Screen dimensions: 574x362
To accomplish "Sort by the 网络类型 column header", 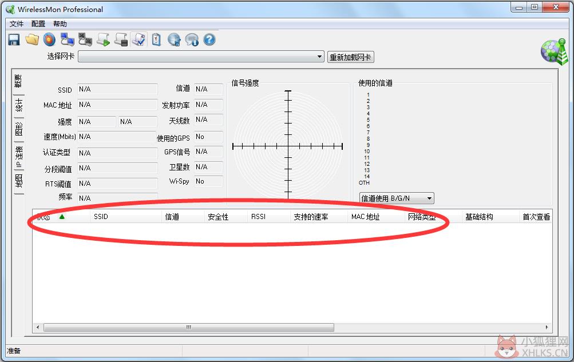I will pyautogui.click(x=433, y=217).
